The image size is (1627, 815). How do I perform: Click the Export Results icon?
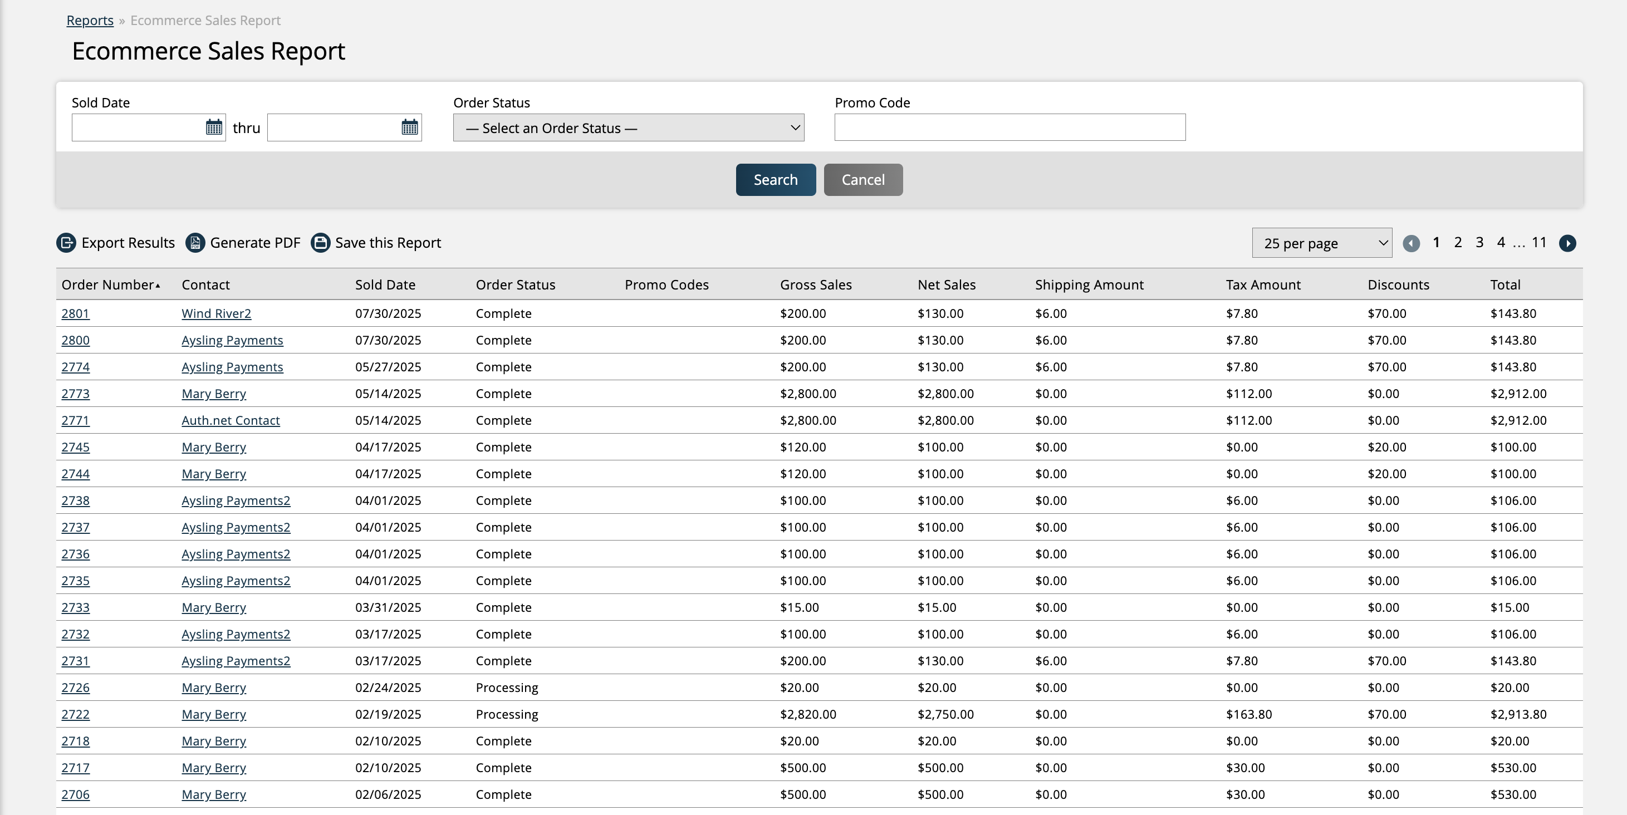(66, 242)
